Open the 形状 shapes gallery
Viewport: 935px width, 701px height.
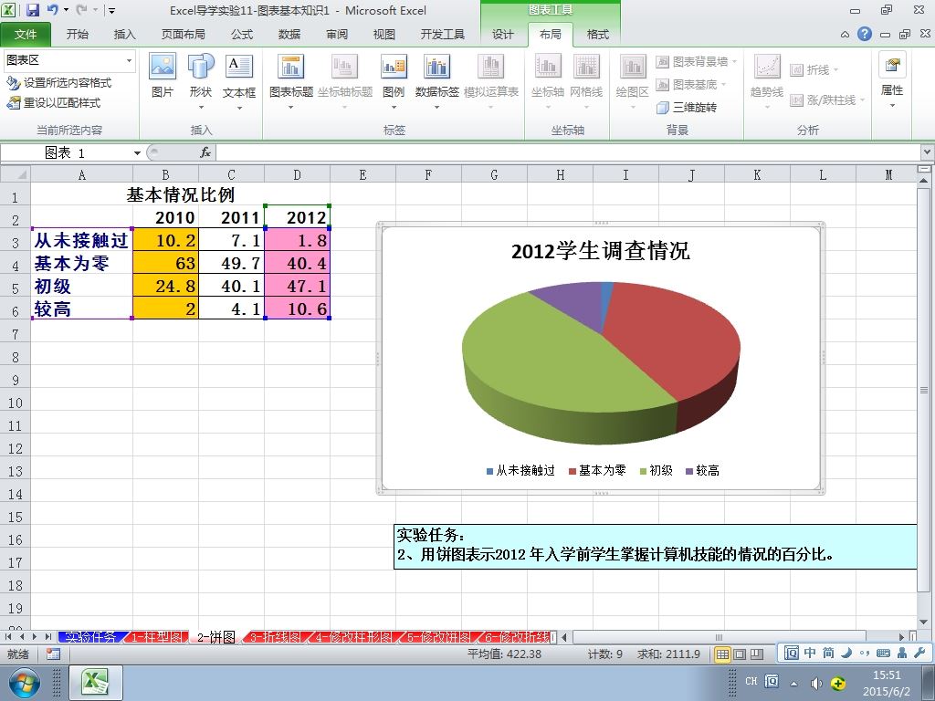tap(201, 81)
